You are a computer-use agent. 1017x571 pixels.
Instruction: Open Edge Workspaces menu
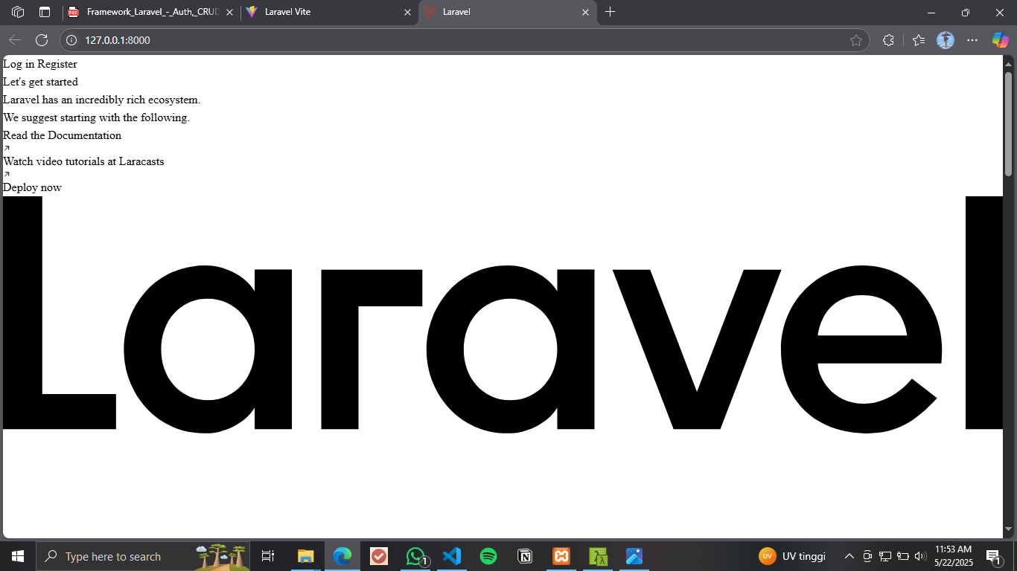(x=19, y=12)
